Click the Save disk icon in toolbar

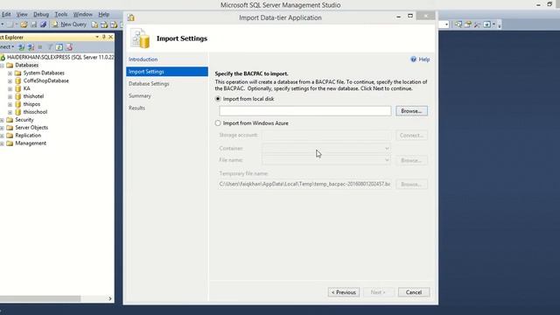pyautogui.click(x=33, y=24)
